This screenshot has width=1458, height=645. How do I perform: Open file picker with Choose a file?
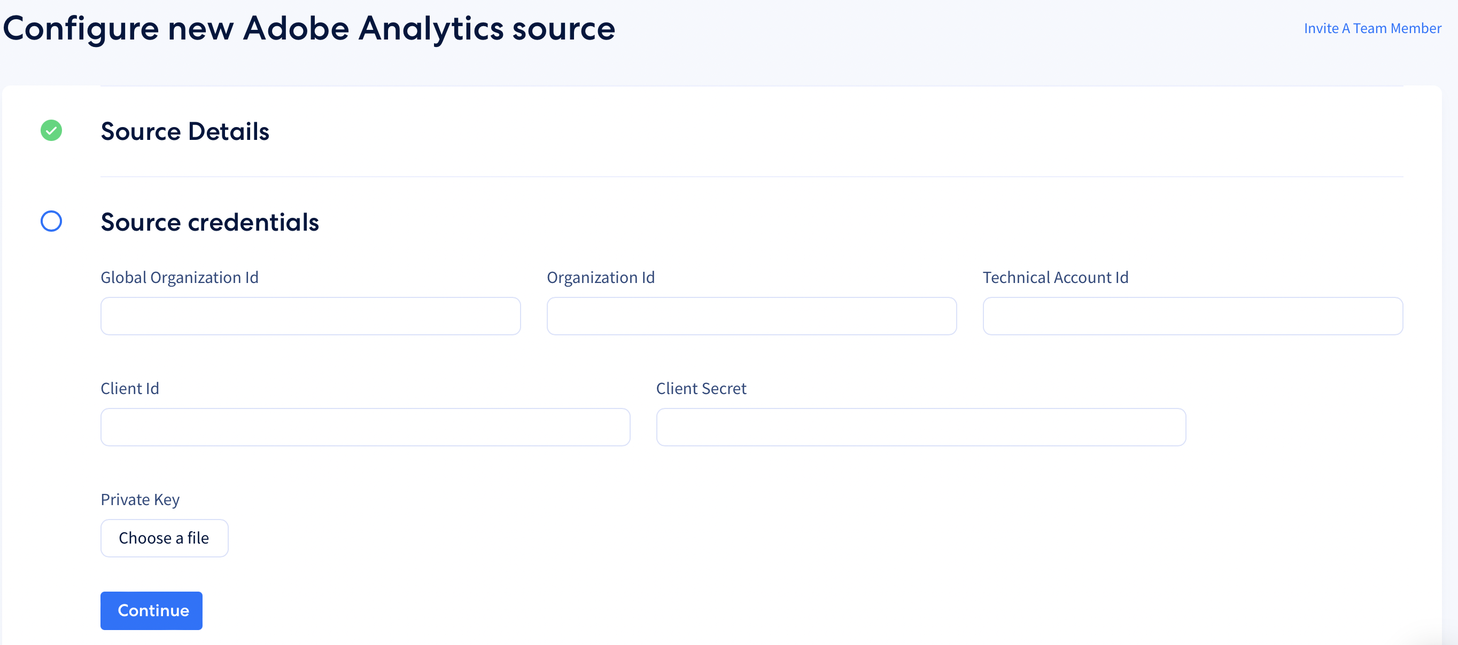coord(164,538)
